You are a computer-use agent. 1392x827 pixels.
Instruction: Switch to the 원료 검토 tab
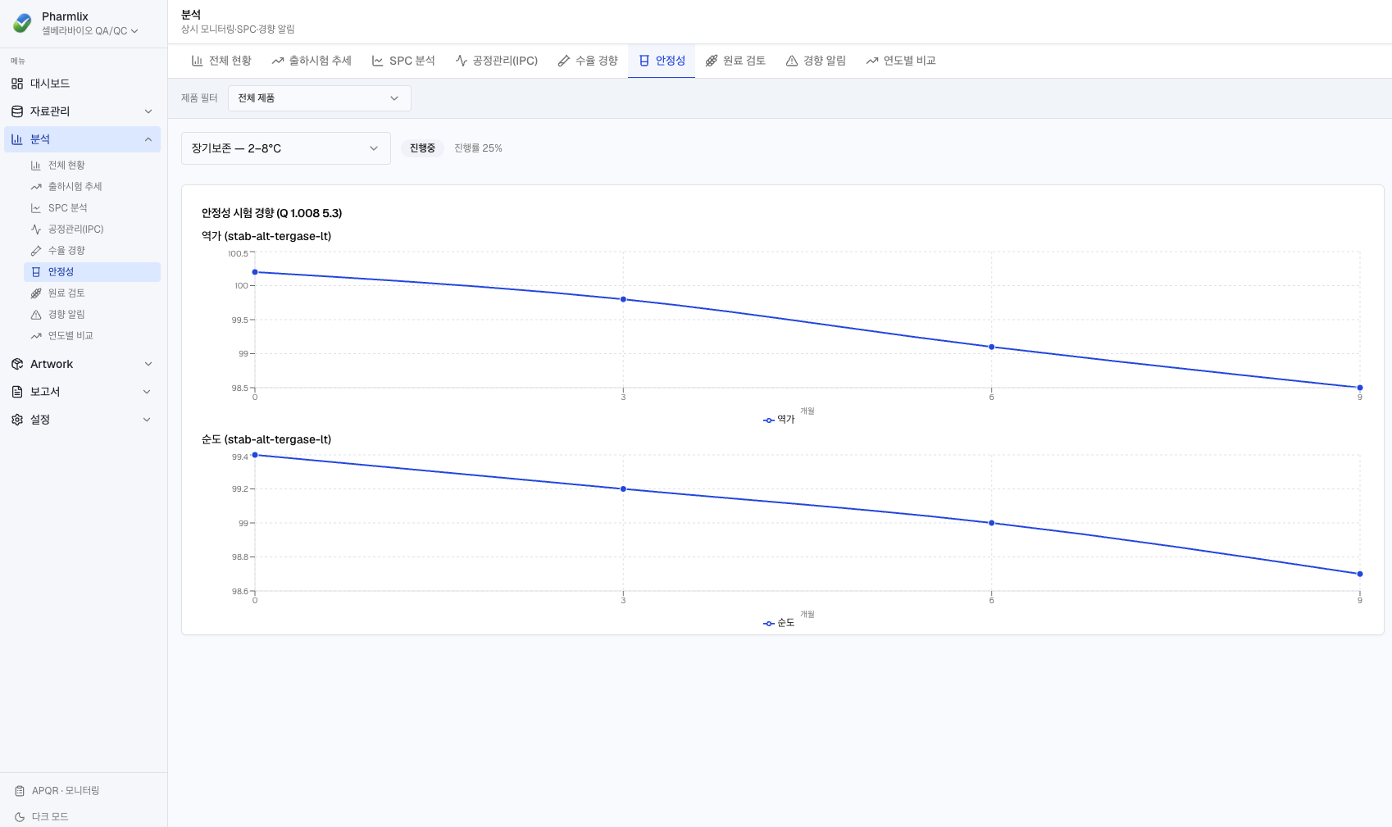[735, 61]
